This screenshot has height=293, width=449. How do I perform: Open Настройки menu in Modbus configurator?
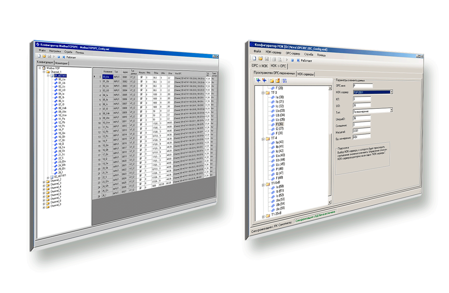click(55, 51)
